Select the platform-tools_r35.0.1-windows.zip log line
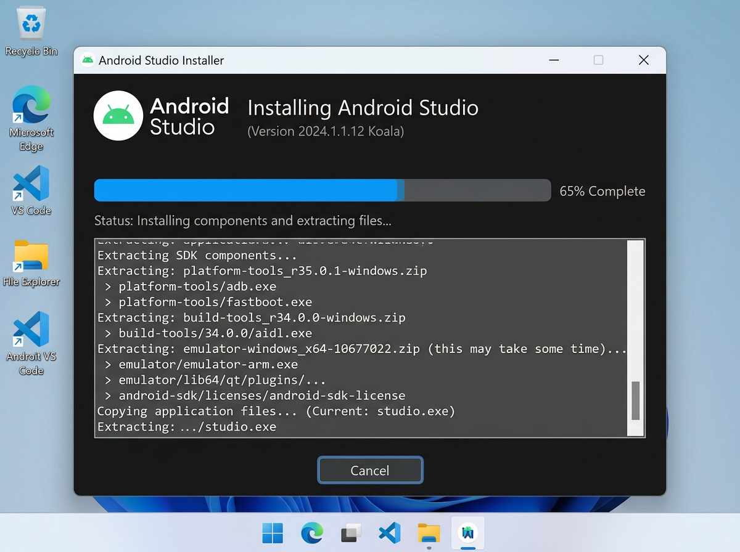 point(262,270)
